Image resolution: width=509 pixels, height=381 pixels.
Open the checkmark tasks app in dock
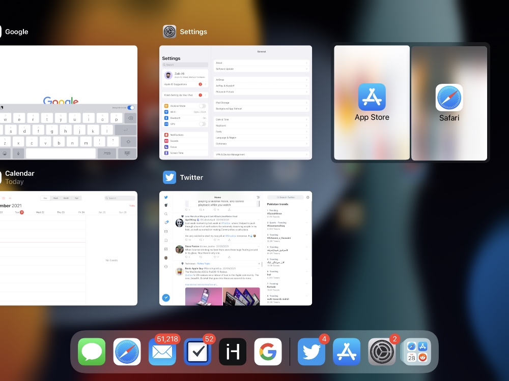point(197,352)
